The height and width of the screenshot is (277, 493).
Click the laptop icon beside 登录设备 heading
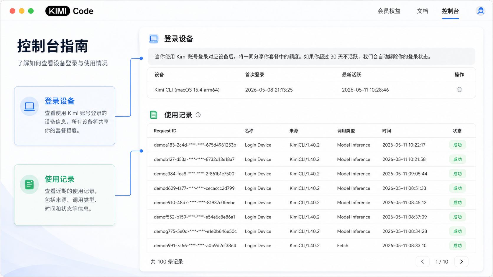(154, 39)
